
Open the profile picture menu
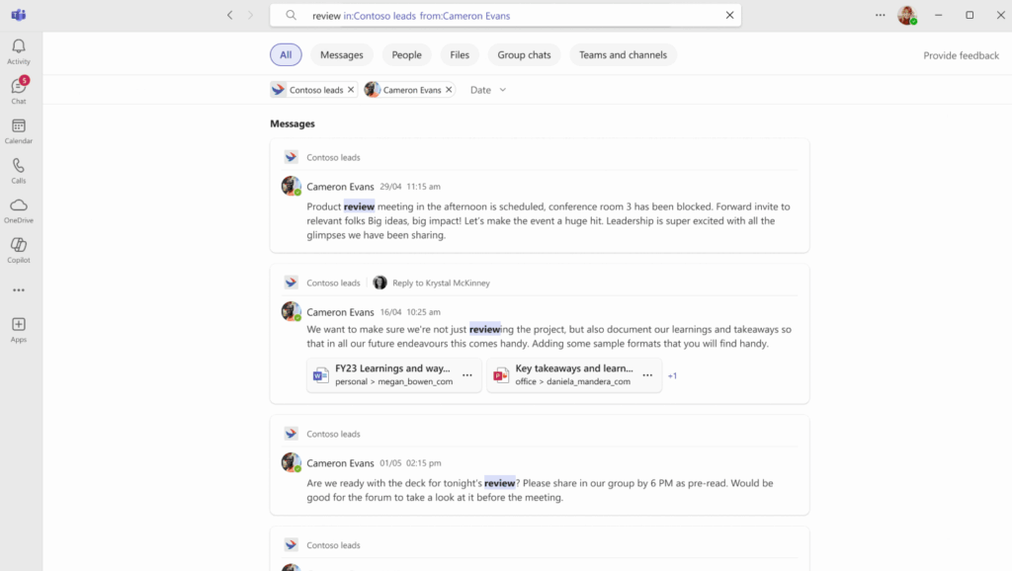(x=907, y=15)
